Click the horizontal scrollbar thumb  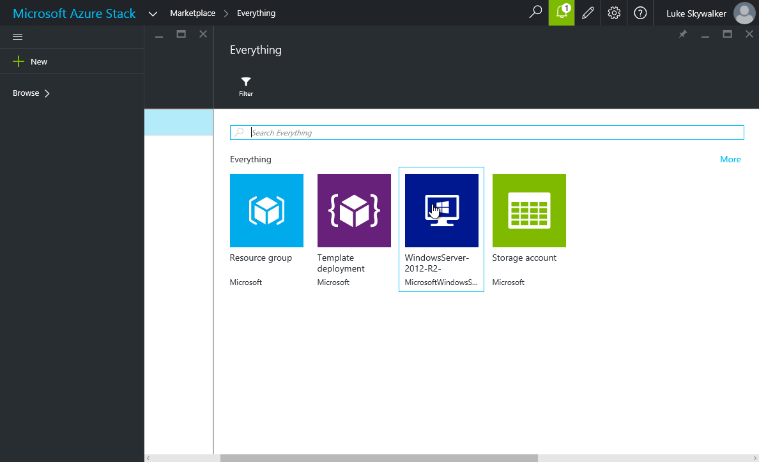(379, 458)
